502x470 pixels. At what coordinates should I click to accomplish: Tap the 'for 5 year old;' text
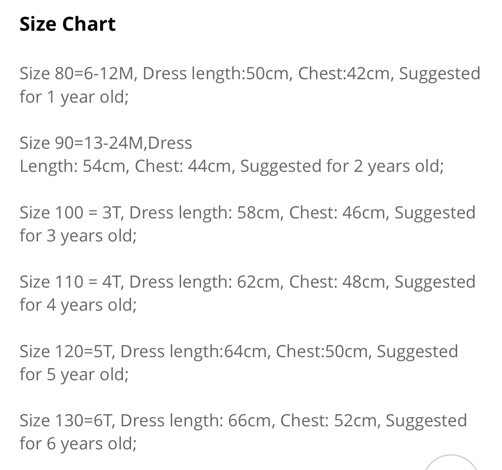pos(74,375)
